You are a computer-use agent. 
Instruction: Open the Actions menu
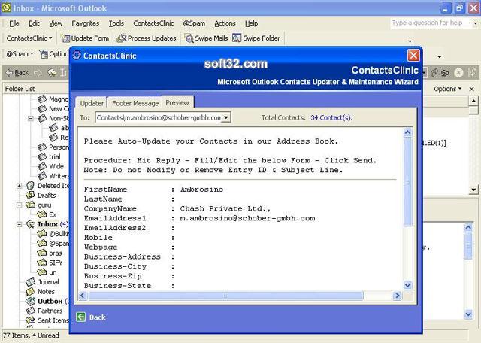[x=225, y=23]
